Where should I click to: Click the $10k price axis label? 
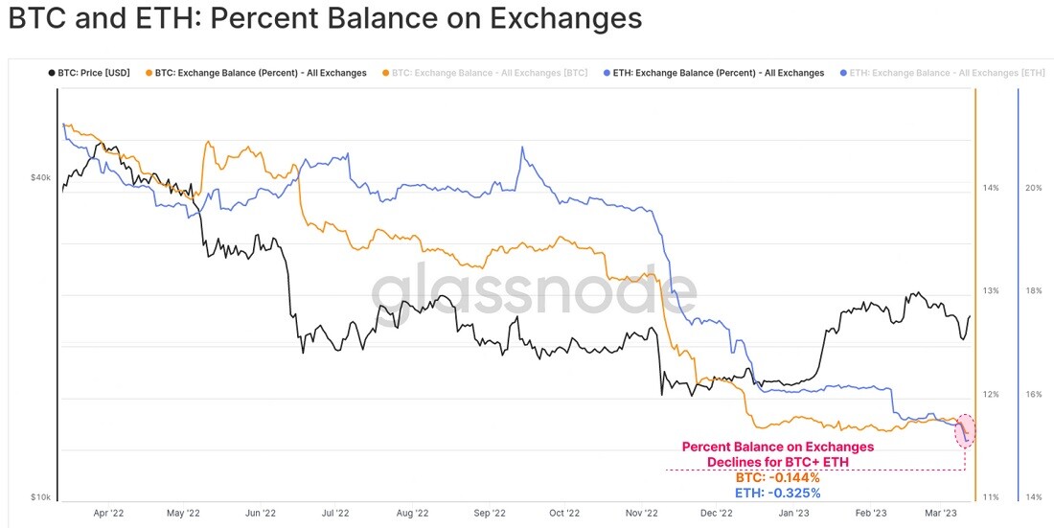tap(39, 497)
